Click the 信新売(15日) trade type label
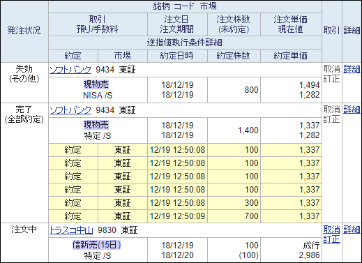The height and width of the screenshot is (263, 362). pyautogui.click(x=96, y=245)
